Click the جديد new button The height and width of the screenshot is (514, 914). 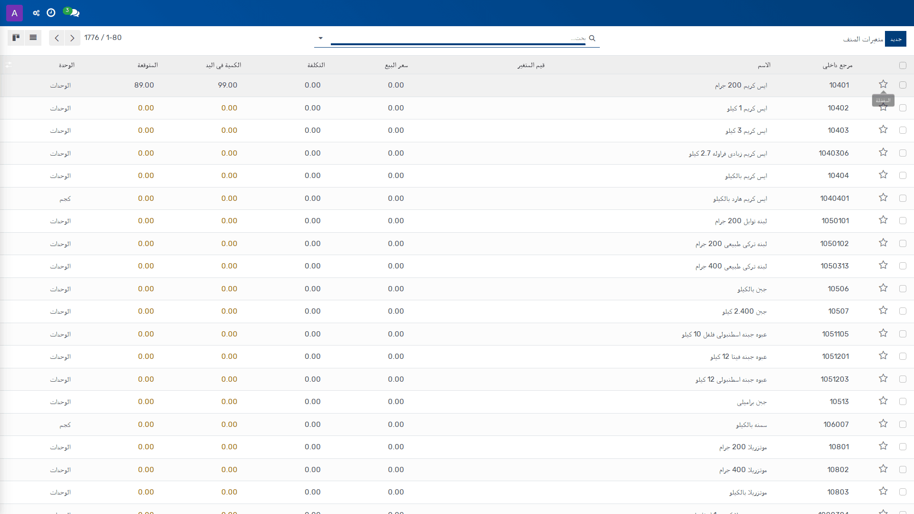pyautogui.click(x=895, y=39)
